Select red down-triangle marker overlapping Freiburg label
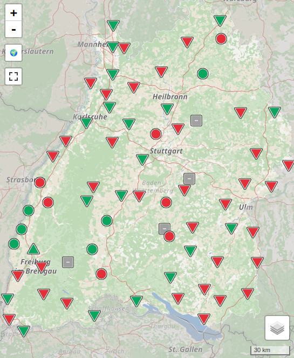 point(42,267)
